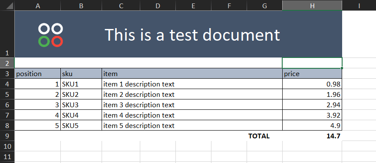
Task: Click the position cell containing 4
Action: [37, 115]
